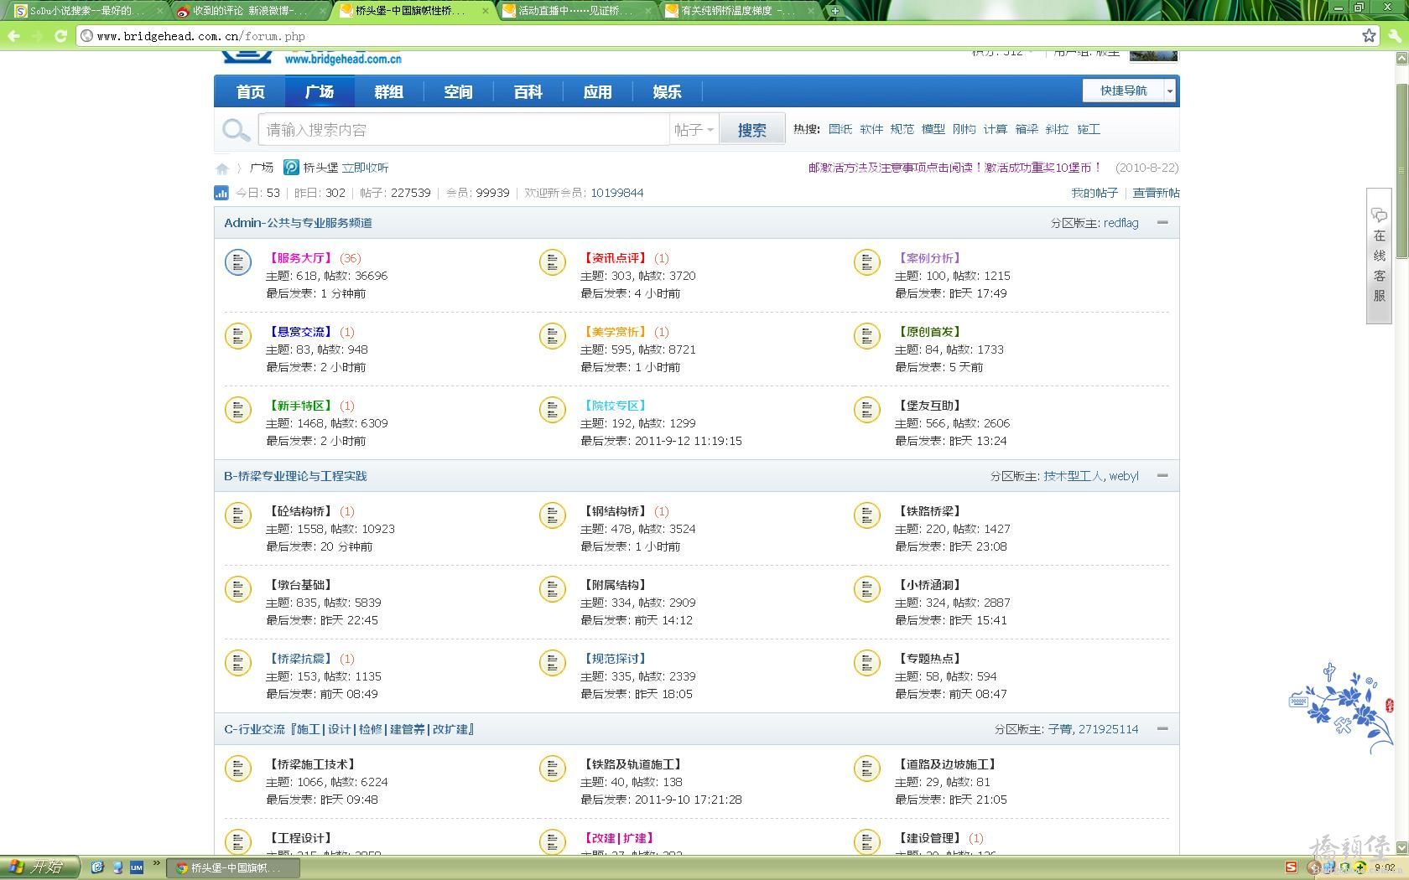This screenshot has width=1409, height=880.
Task: Open the 快捷导航 dropdown
Action: tap(1128, 91)
